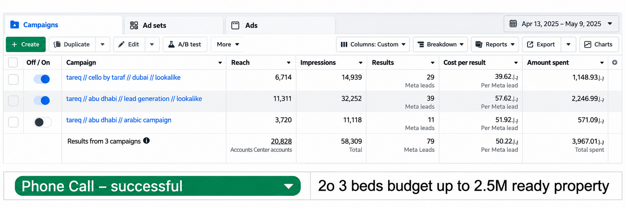626x208 pixels.
Task: Open campaign tareq cello by taraf dubai lookalike
Action: pyautogui.click(x=123, y=77)
